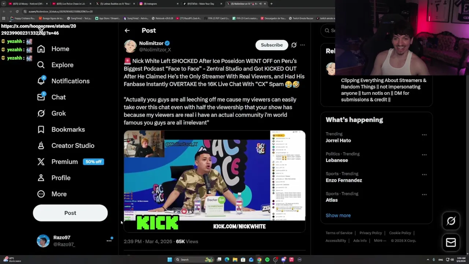This screenshot has height=264, width=469.
Task: Open Chrome from taskbar
Action: tap(259, 260)
